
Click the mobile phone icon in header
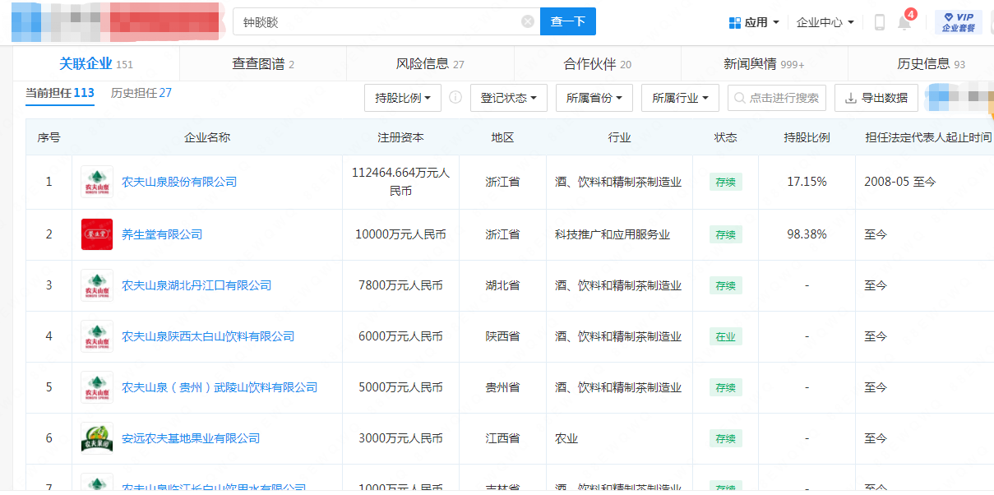[879, 22]
